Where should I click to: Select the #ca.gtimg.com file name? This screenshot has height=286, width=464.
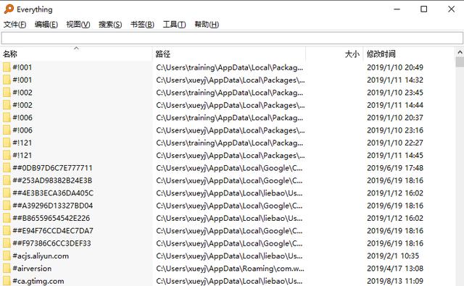click(38, 281)
